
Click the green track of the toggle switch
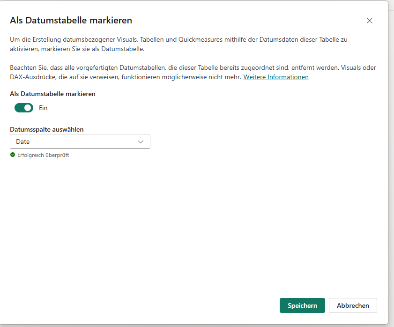(x=19, y=108)
